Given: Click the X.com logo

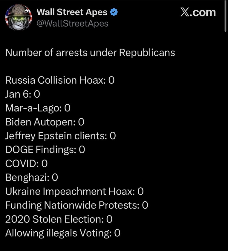Looking at the screenshot, I should tap(198, 12).
